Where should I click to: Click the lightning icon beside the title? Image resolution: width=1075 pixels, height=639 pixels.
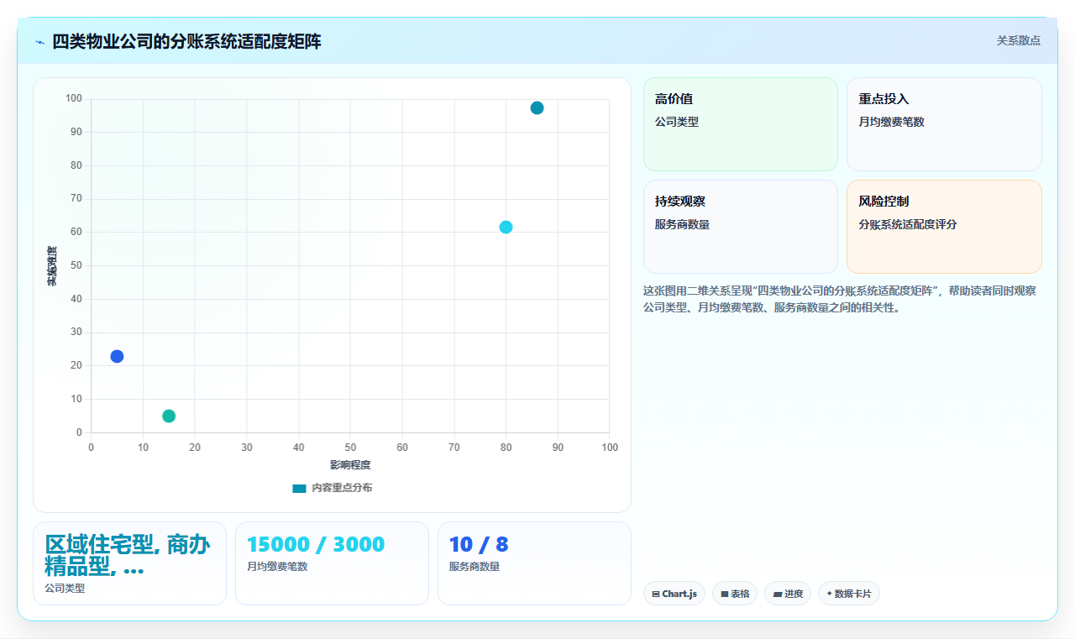point(39,42)
